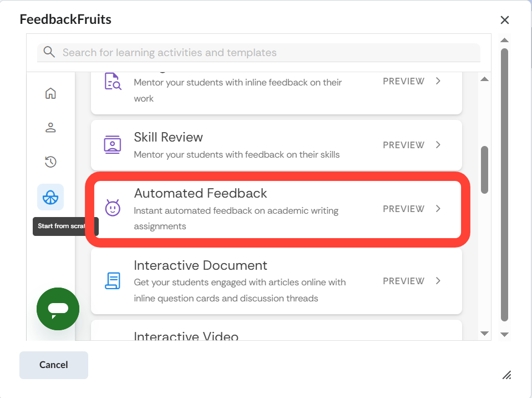Click the green chat bubble button
This screenshot has width=532, height=398.
click(x=58, y=309)
